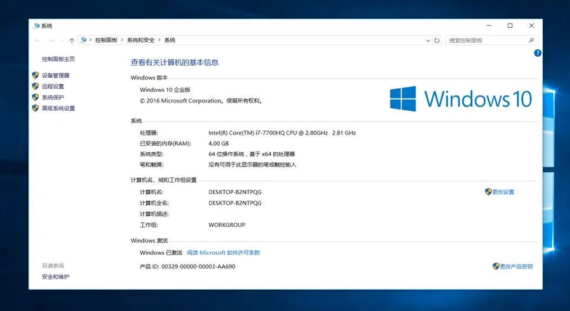Click the shield icon next to 高级系统设置

pos(36,108)
